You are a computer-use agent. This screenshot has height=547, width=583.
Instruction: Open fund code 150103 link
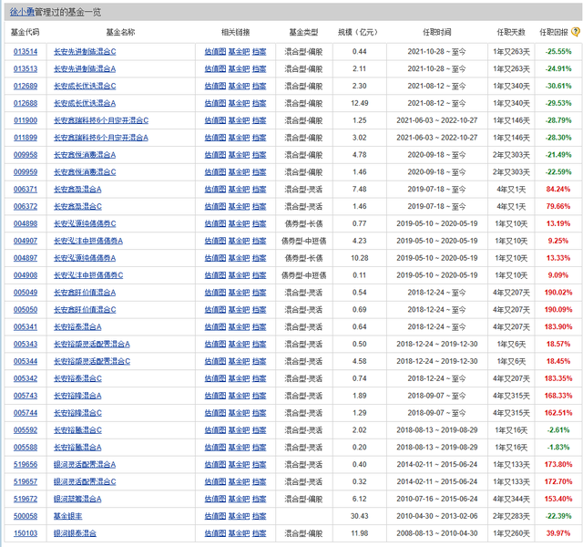point(26,533)
